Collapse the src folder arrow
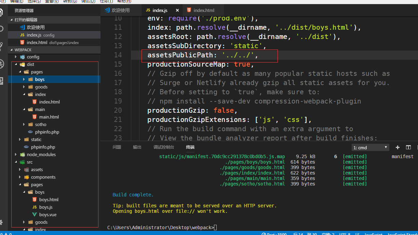Viewport: 418px width, 235px height. [x=16, y=162]
